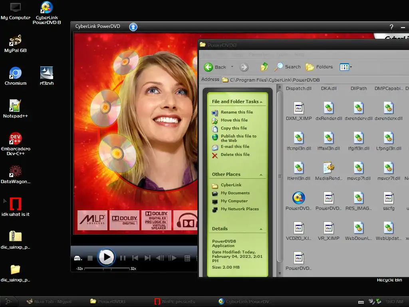409x307 pixels.
Task: Open the PowerDVD menu list icon
Action: (187, 259)
